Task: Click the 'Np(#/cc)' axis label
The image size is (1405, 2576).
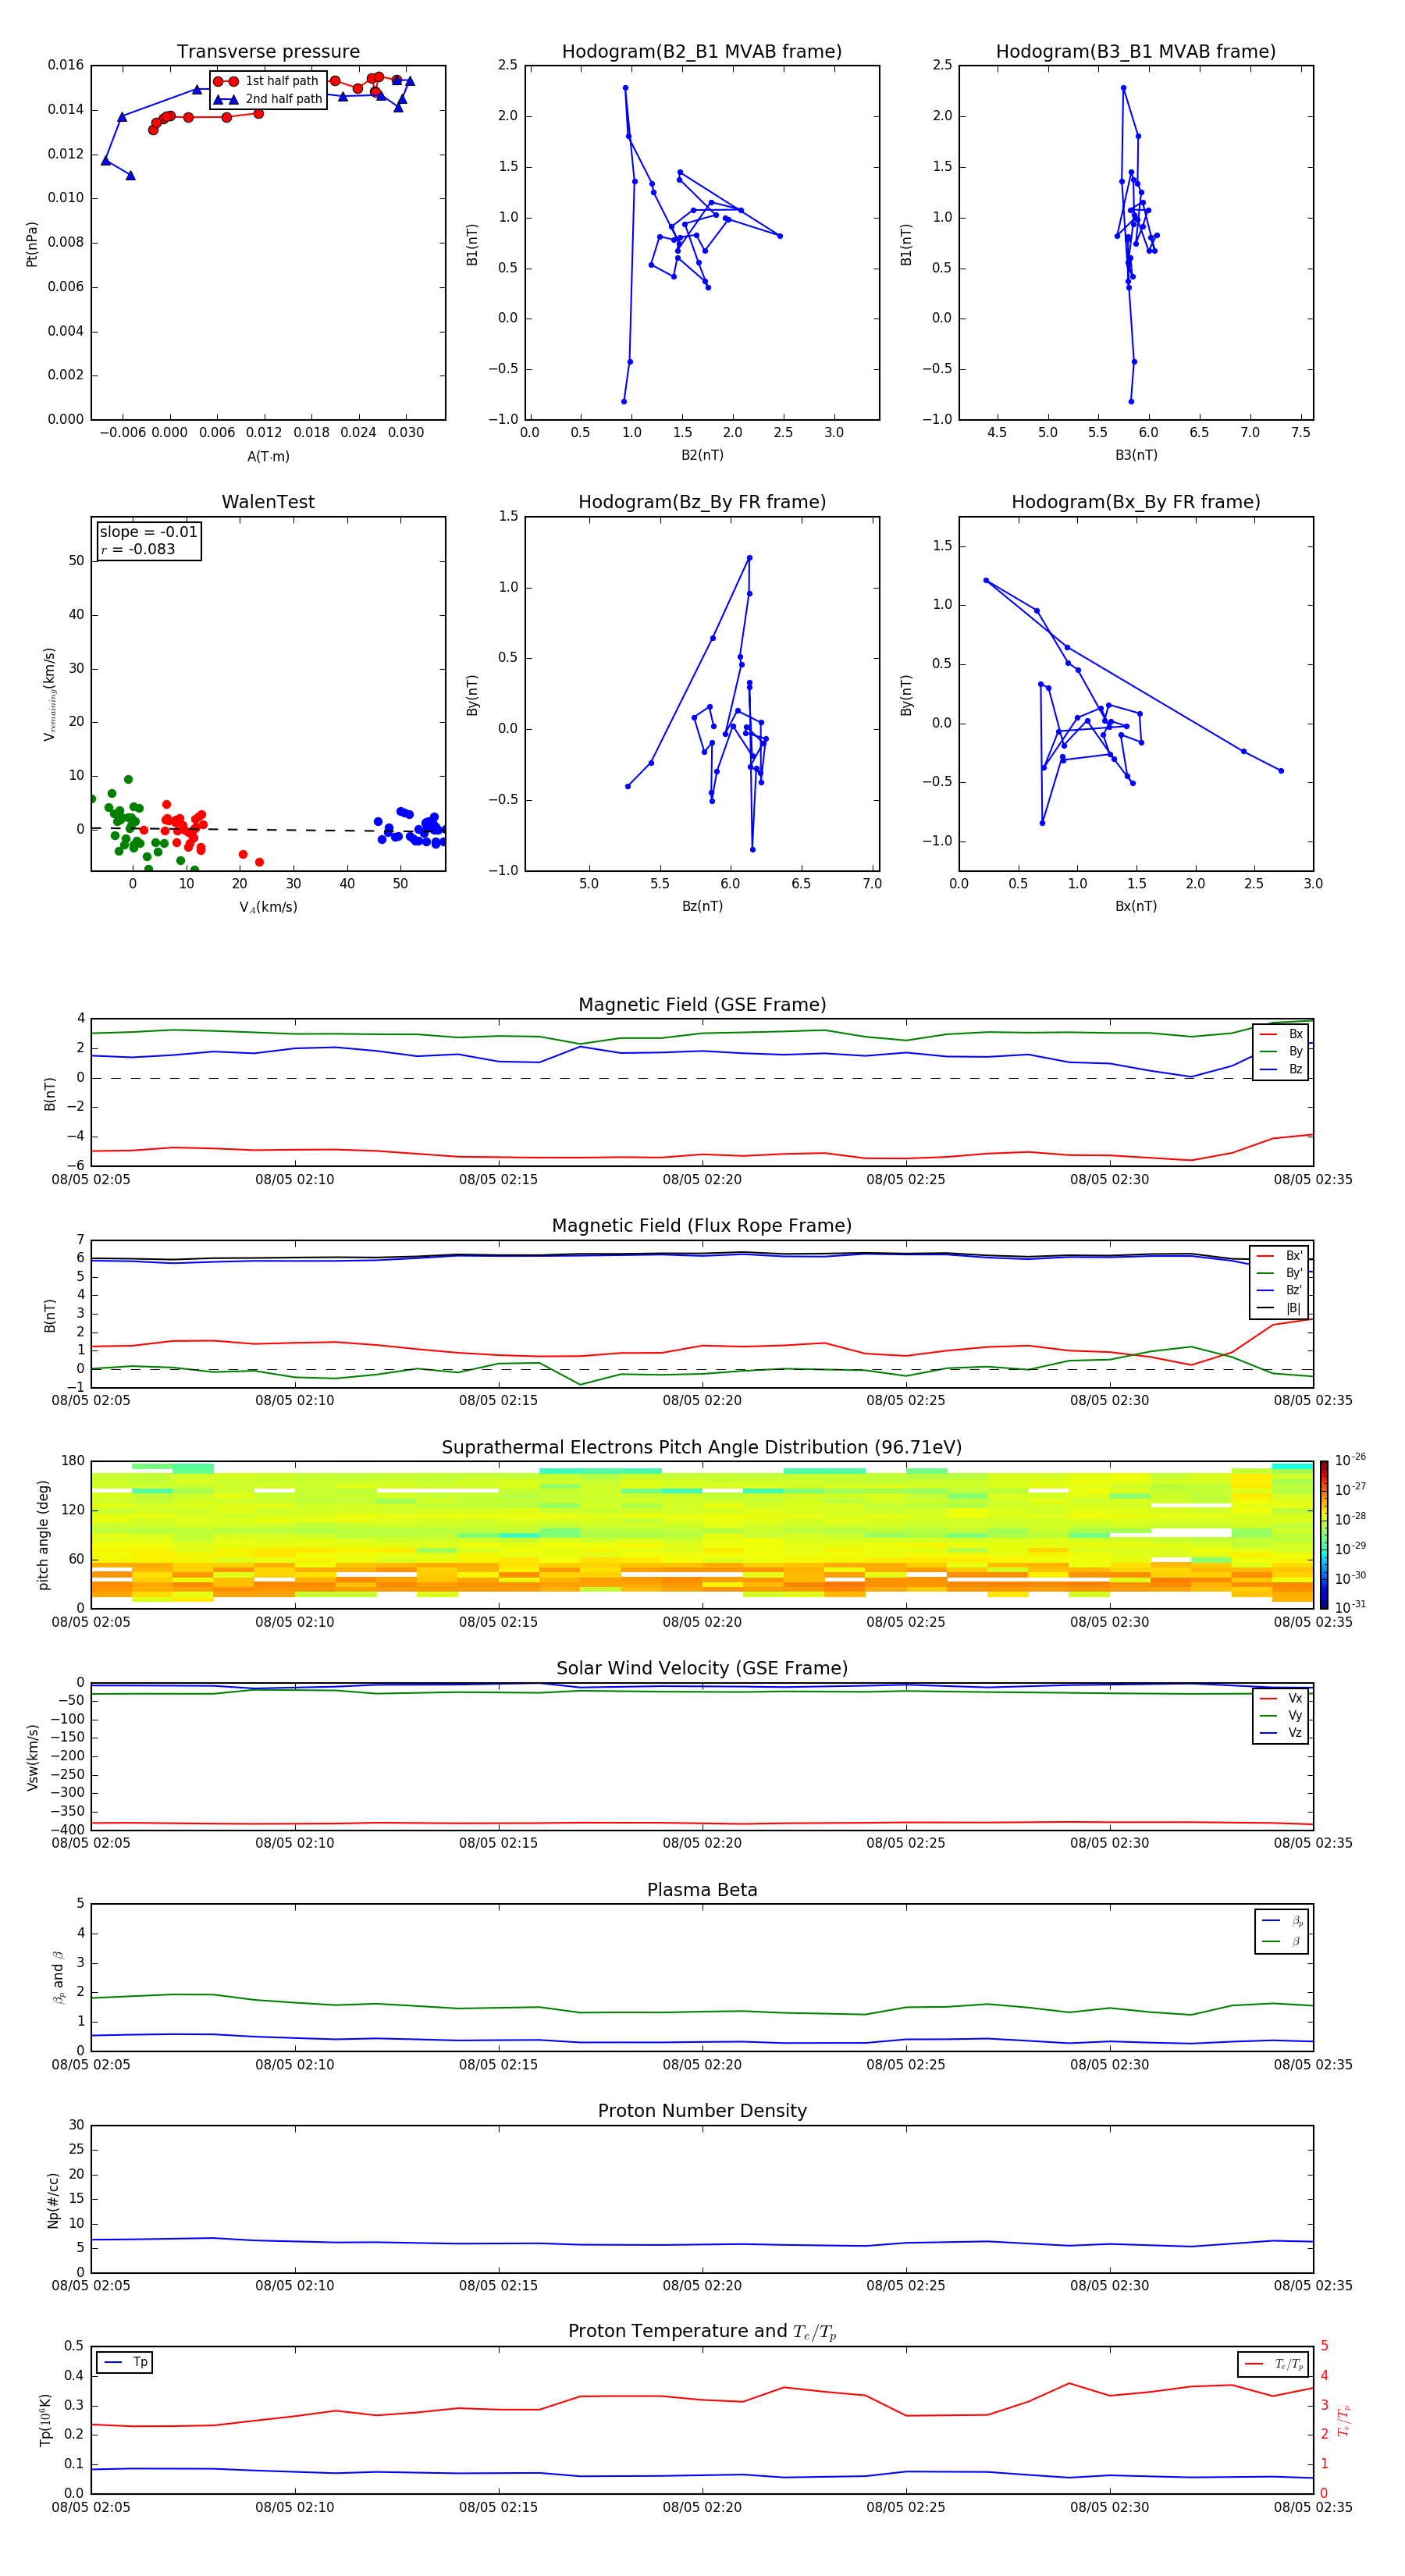Action: pos(53,2199)
